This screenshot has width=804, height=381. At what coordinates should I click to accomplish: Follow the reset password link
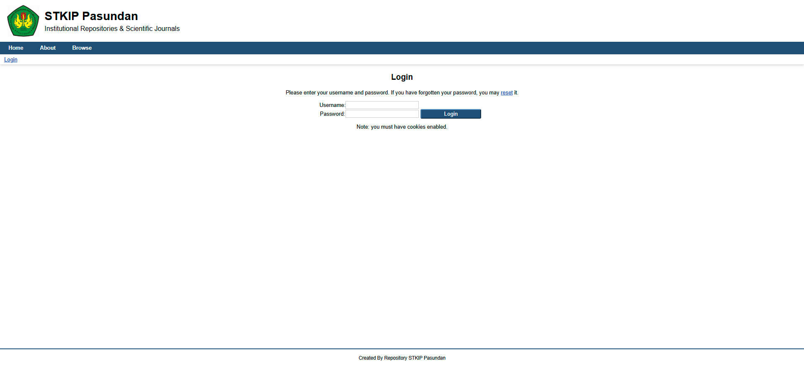point(506,93)
